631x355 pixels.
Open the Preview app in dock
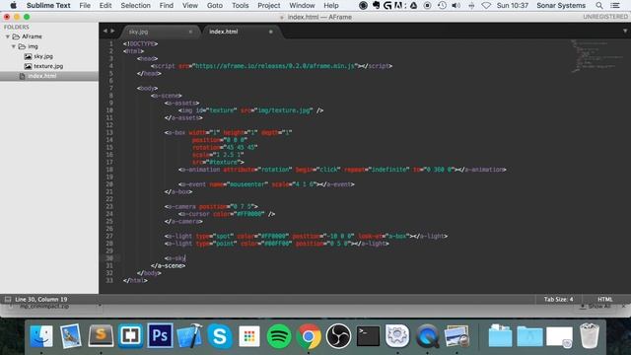pos(457,336)
